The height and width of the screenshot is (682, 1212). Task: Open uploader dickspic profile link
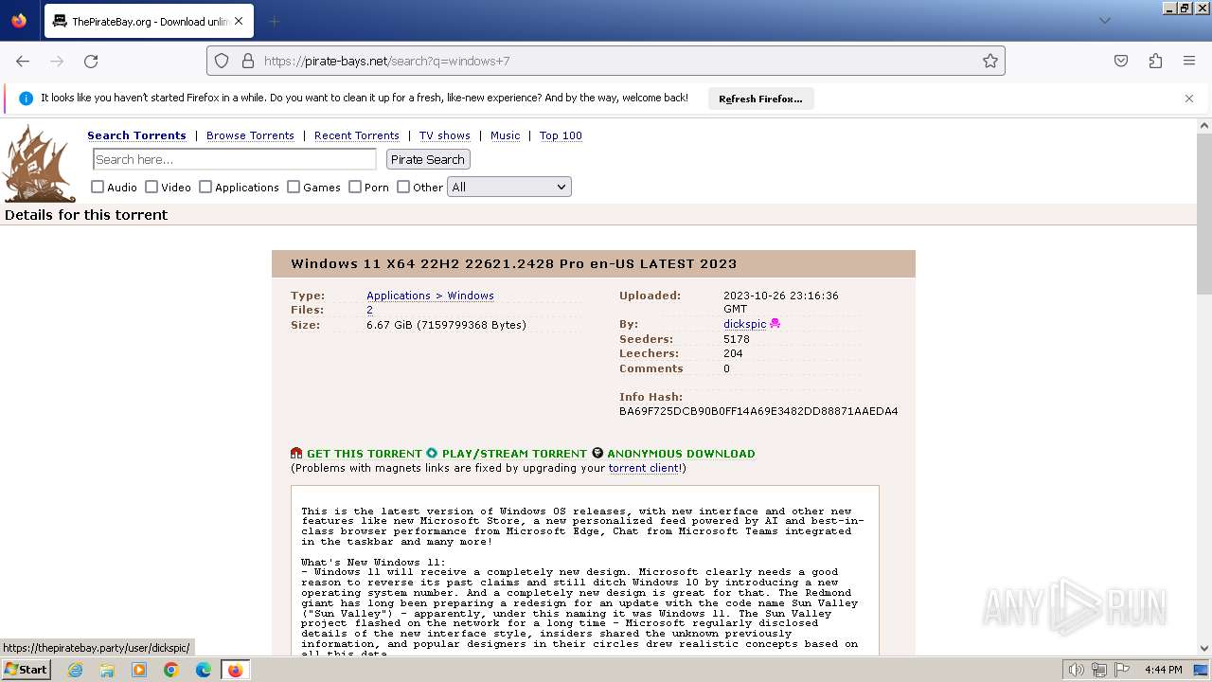coord(745,324)
